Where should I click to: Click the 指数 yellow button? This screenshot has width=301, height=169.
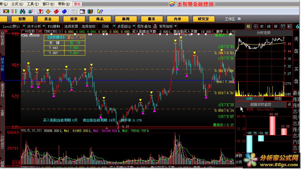tap(22, 19)
